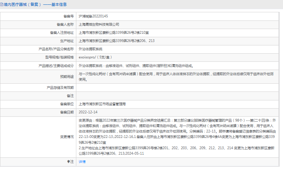
Task: Click the registered address ending 2楼210室
Action: (x=114, y=32)
